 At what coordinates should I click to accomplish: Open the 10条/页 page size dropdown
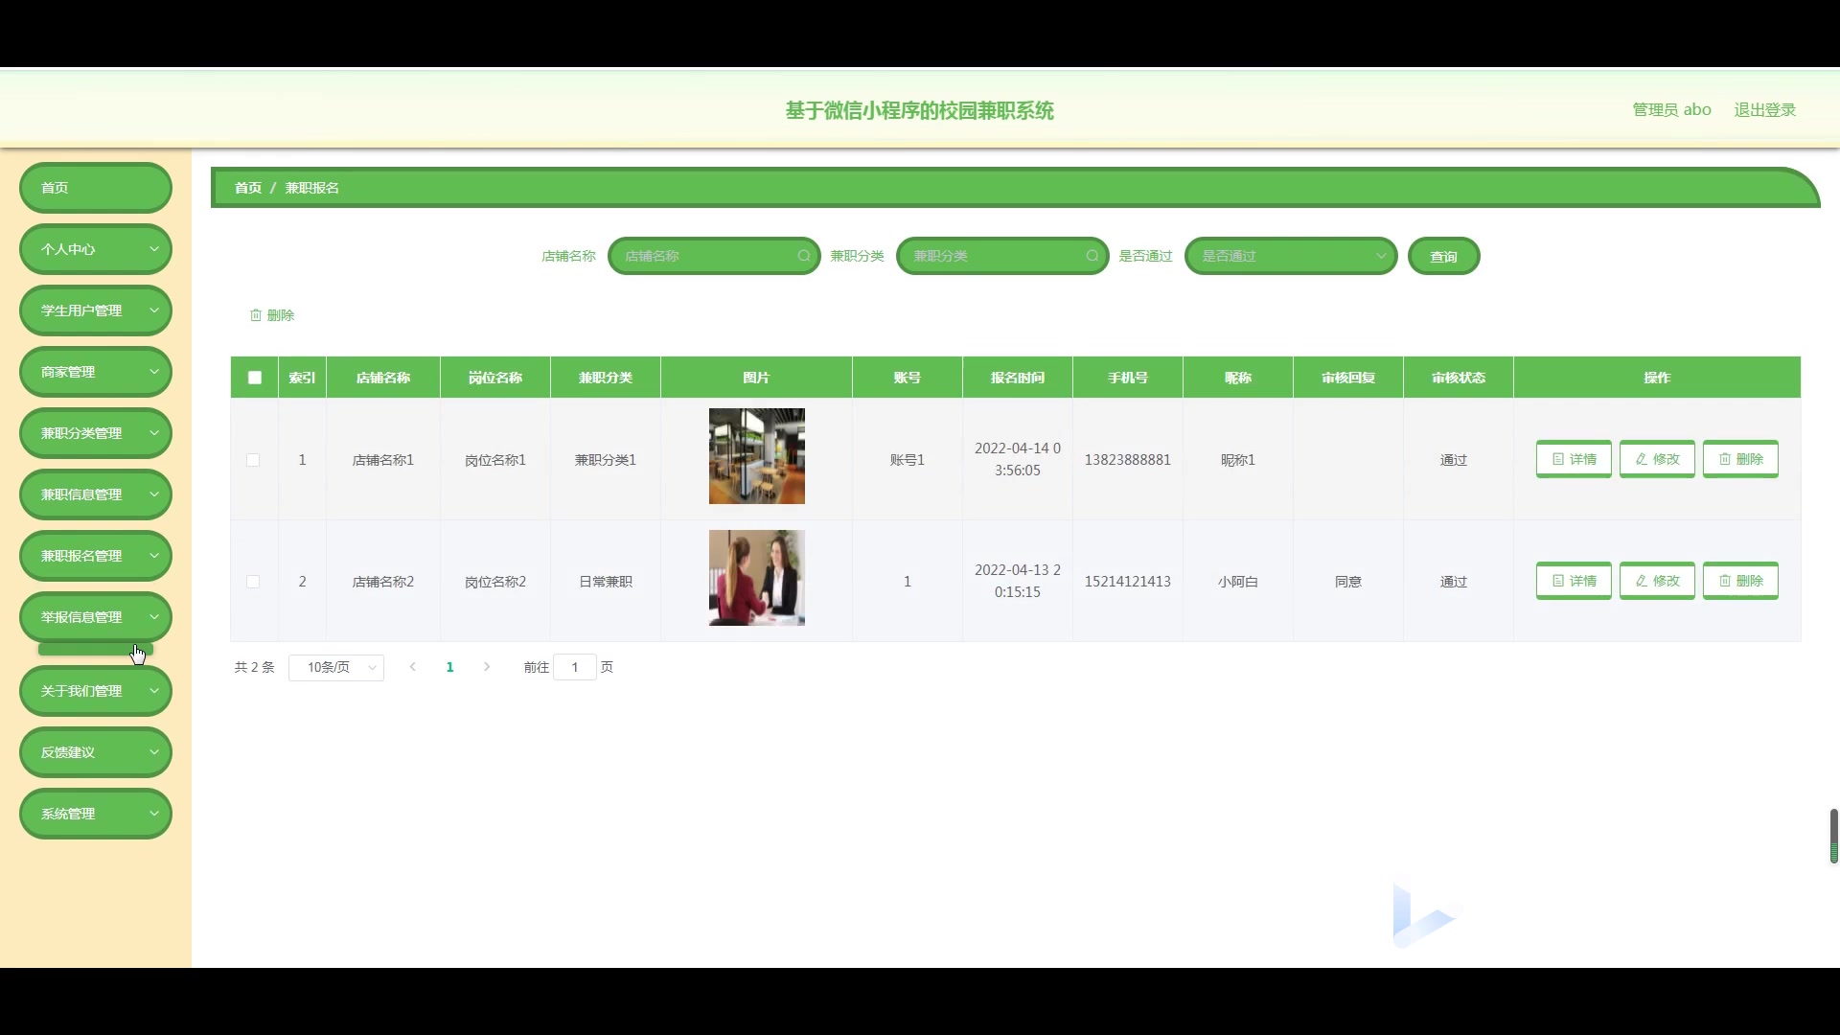tap(336, 667)
